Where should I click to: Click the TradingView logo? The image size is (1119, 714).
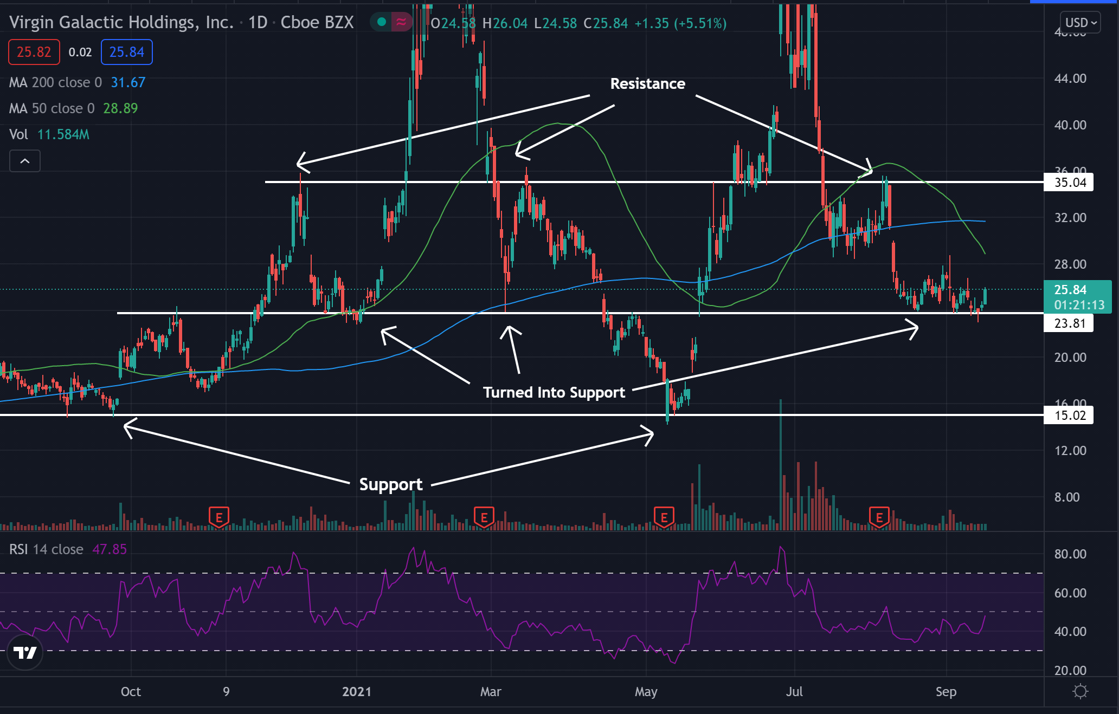click(25, 652)
